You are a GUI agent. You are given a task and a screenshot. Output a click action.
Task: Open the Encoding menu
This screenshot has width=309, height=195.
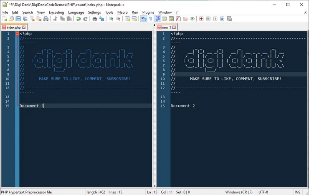pos(56,12)
